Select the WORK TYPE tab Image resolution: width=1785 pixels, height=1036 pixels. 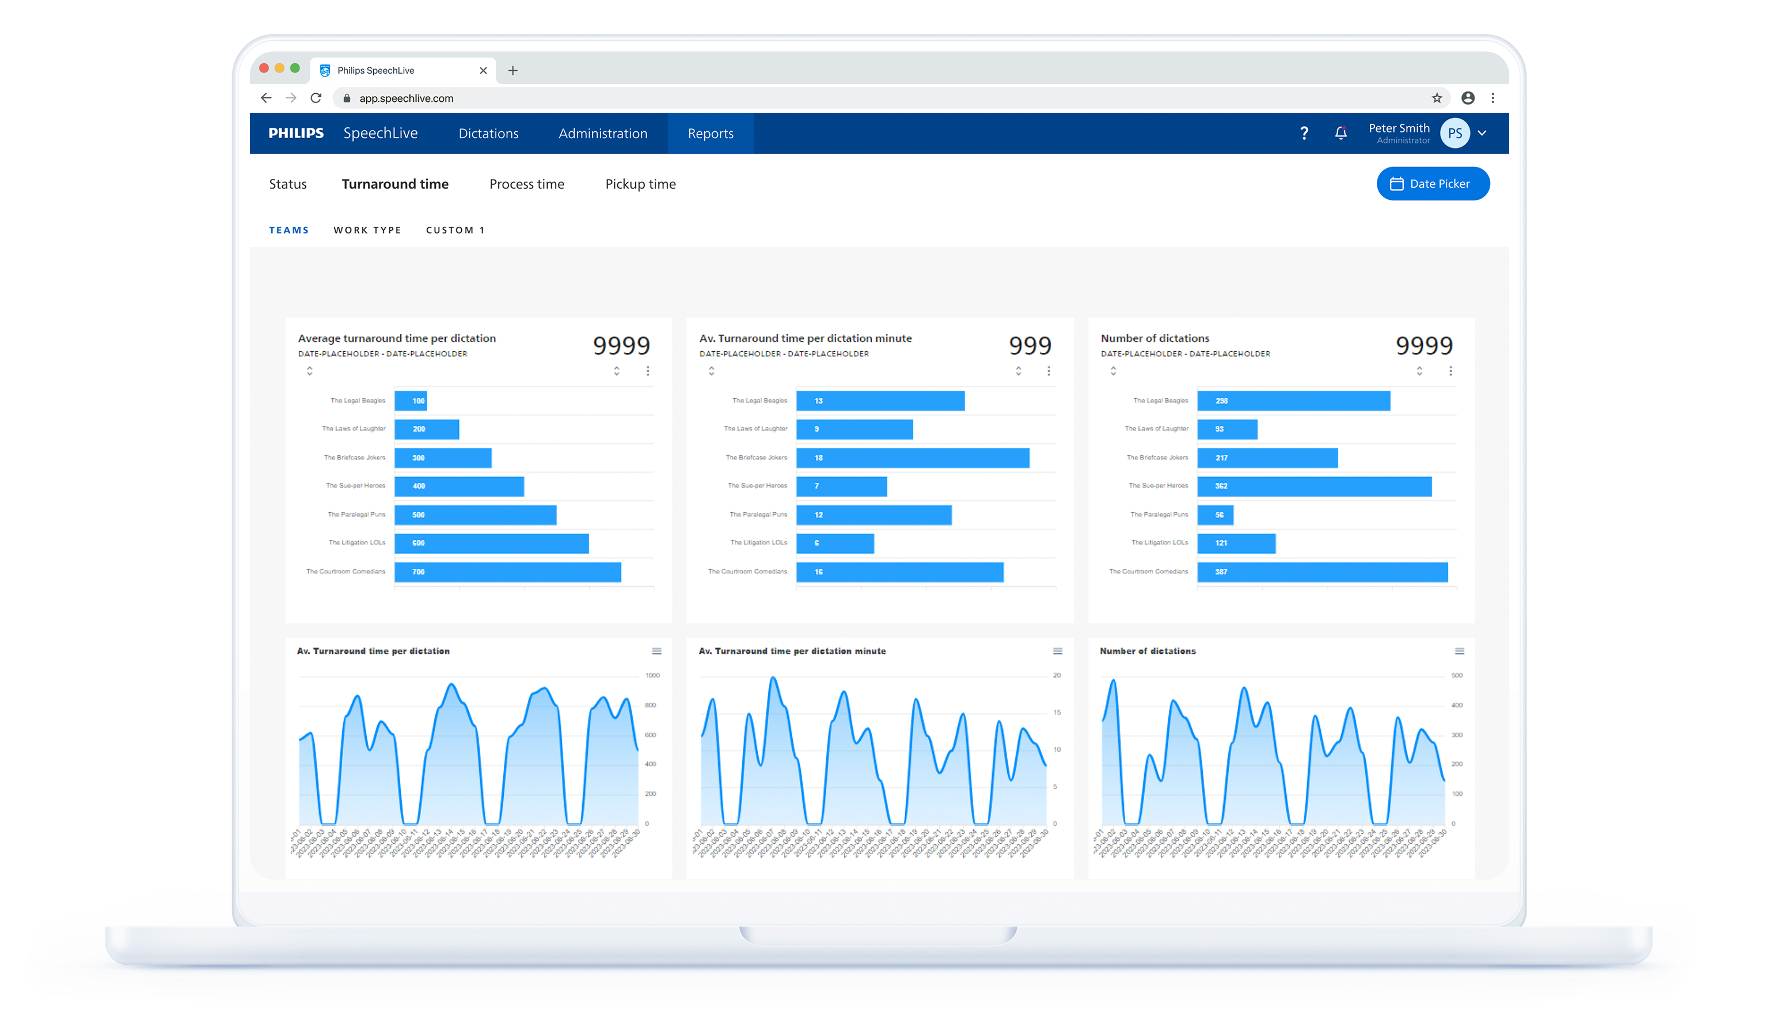367,230
